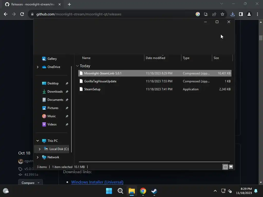This screenshot has height=197, width=263.
Task: Click the pin icon beside Desktop
Action: point(67,83)
